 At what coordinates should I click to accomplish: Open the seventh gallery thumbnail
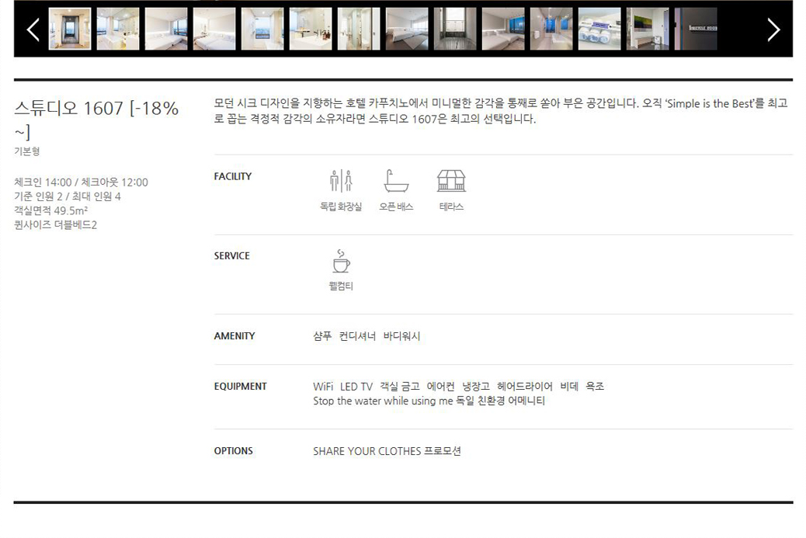click(359, 29)
